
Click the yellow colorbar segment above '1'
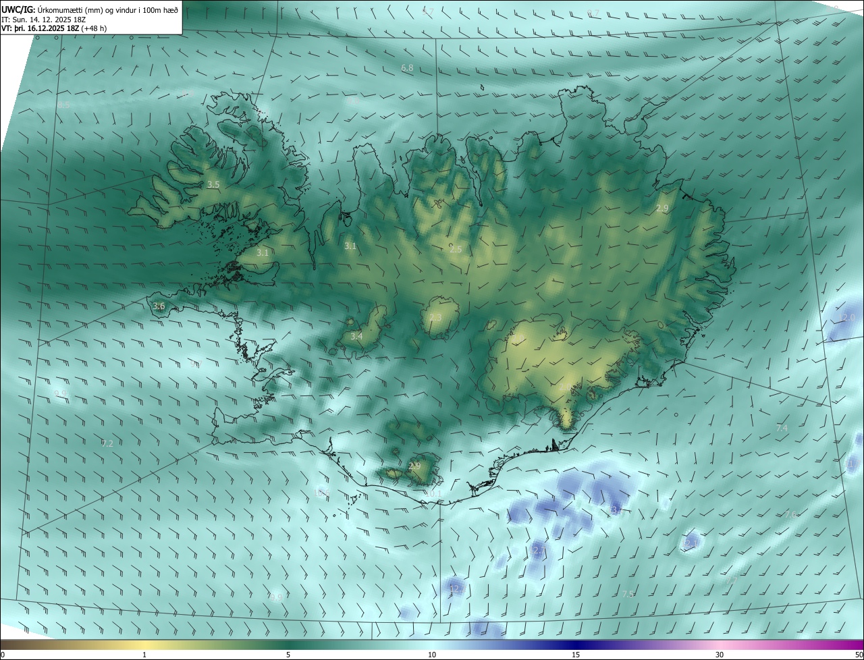click(144, 644)
